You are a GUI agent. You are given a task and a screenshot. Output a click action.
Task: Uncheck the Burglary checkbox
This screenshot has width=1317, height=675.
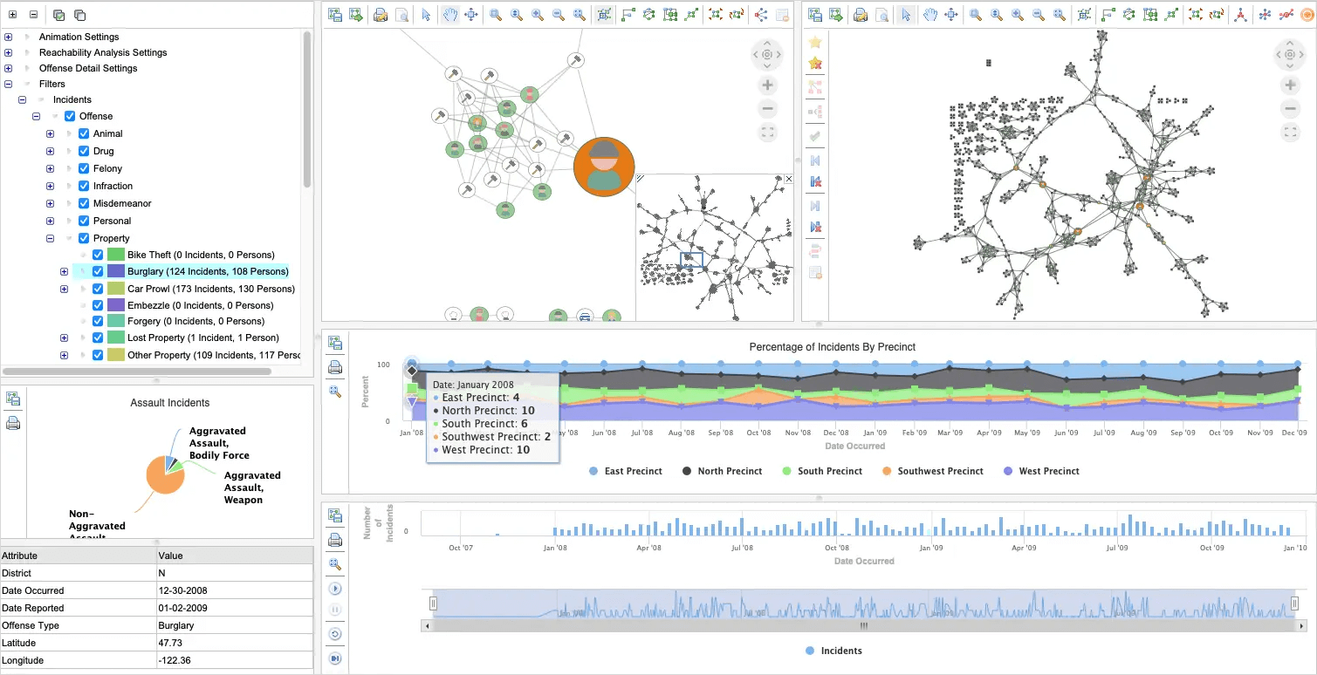[x=98, y=271]
